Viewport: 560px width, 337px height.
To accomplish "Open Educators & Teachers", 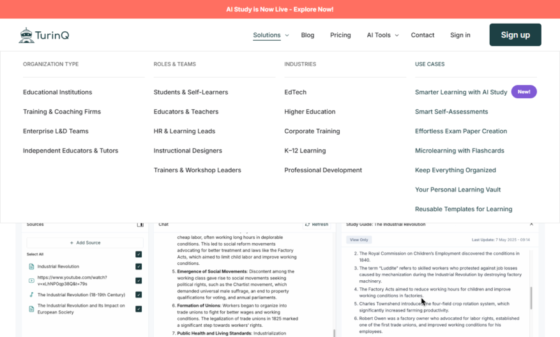I will (x=186, y=112).
